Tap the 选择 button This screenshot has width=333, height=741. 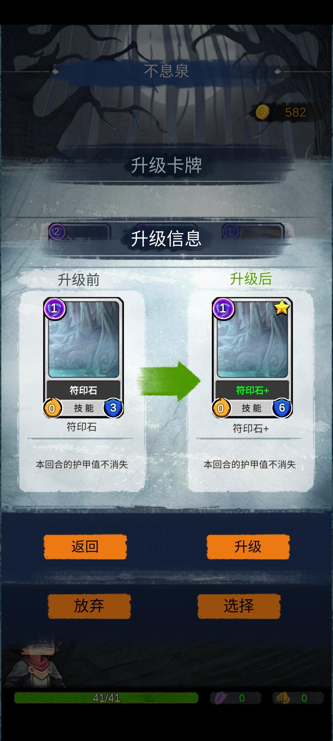tap(239, 606)
